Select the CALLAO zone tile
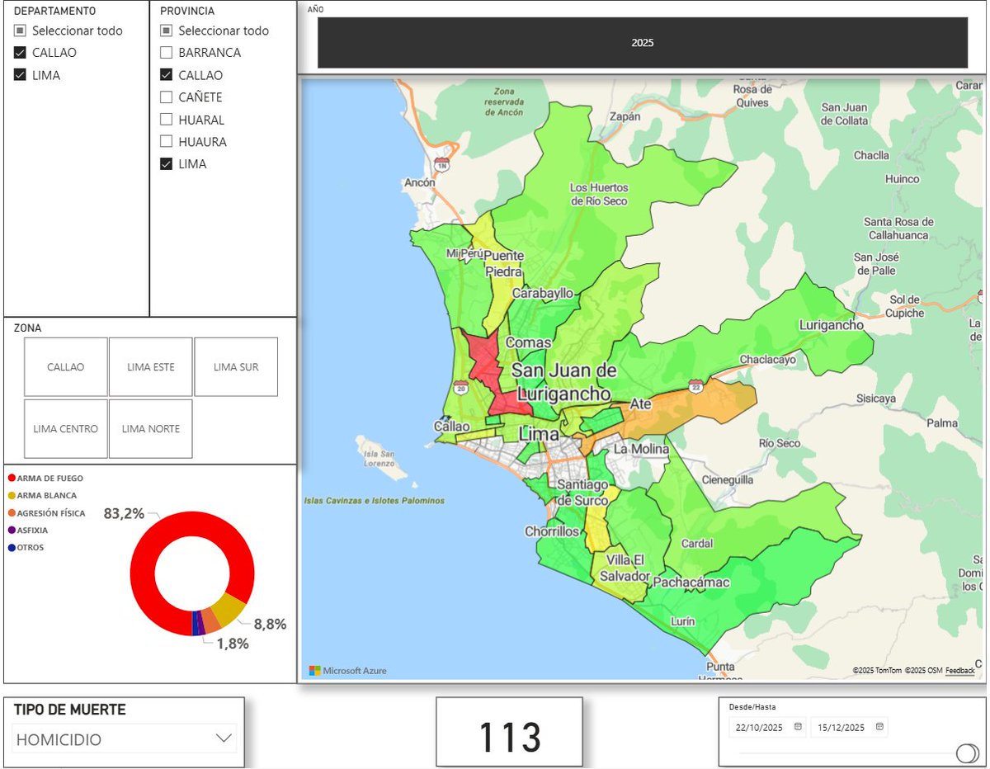 (65, 366)
